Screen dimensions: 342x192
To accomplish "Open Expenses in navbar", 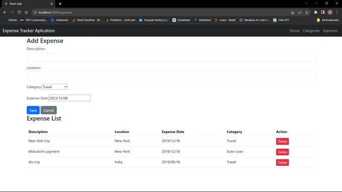I will coord(330,31).
